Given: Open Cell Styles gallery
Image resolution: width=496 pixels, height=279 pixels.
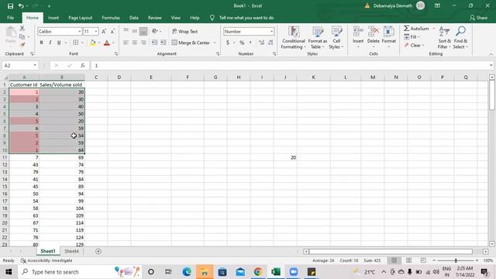Looking at the screenshot, I should [336, 38].
